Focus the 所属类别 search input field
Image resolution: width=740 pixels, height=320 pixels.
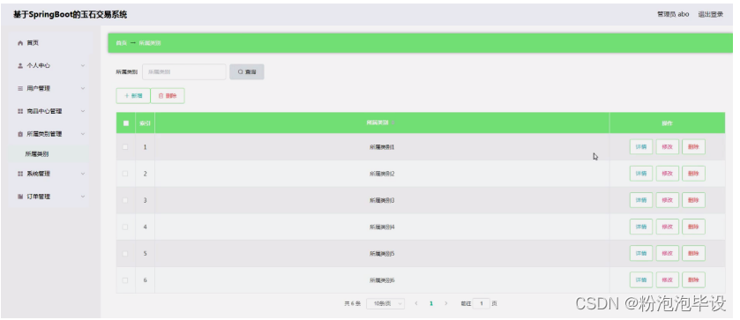[x=184, y=71]
